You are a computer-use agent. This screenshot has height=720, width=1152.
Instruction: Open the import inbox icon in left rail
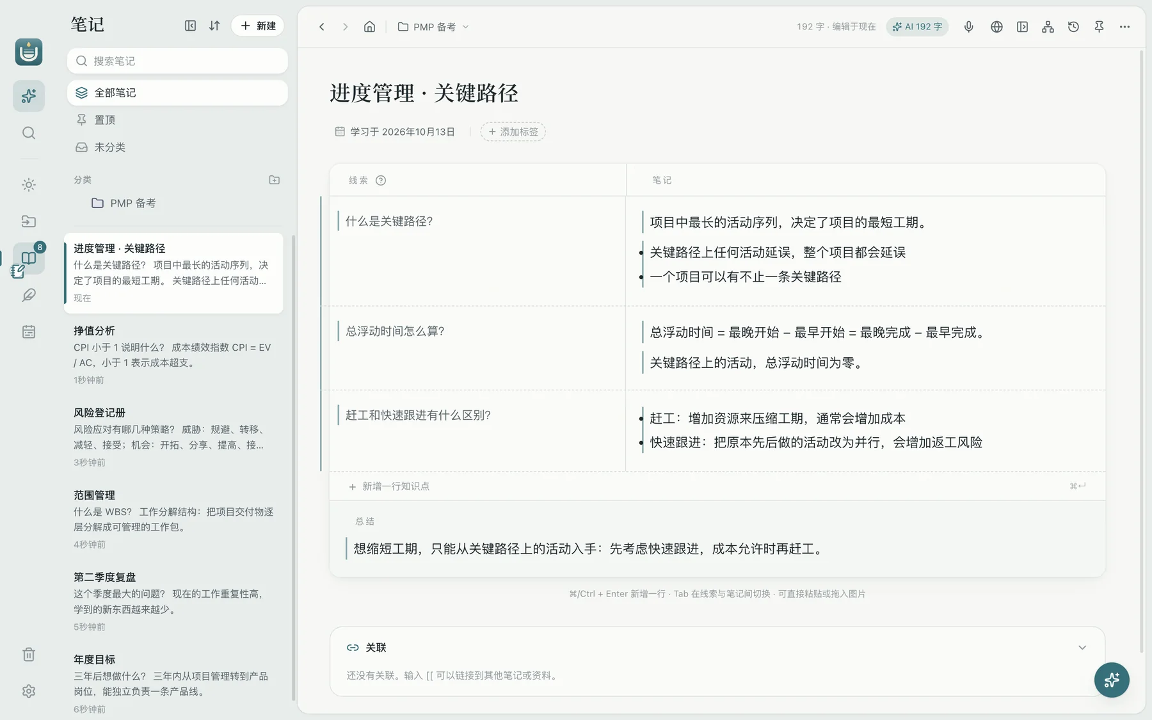pyautogui.click(x=29, y=221)
